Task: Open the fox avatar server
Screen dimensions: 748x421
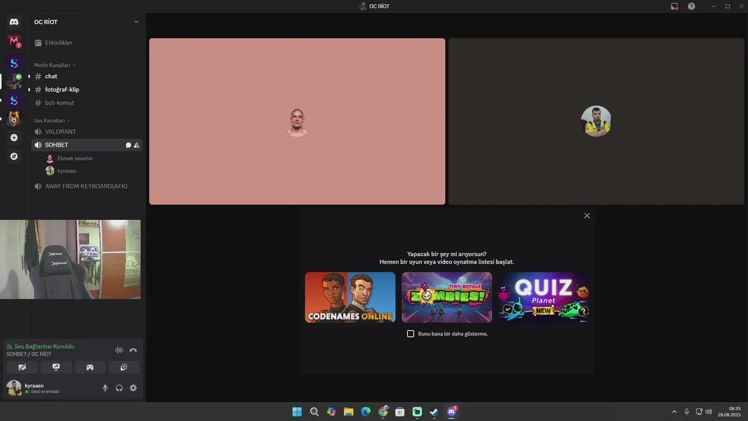Action: 14,119
